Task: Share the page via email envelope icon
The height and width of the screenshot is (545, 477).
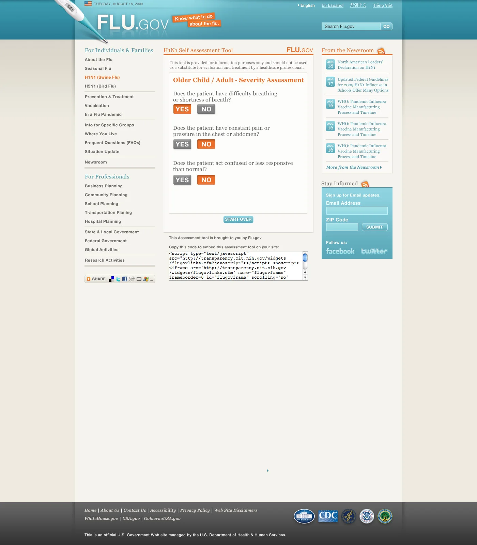Action: click(139, 279)
